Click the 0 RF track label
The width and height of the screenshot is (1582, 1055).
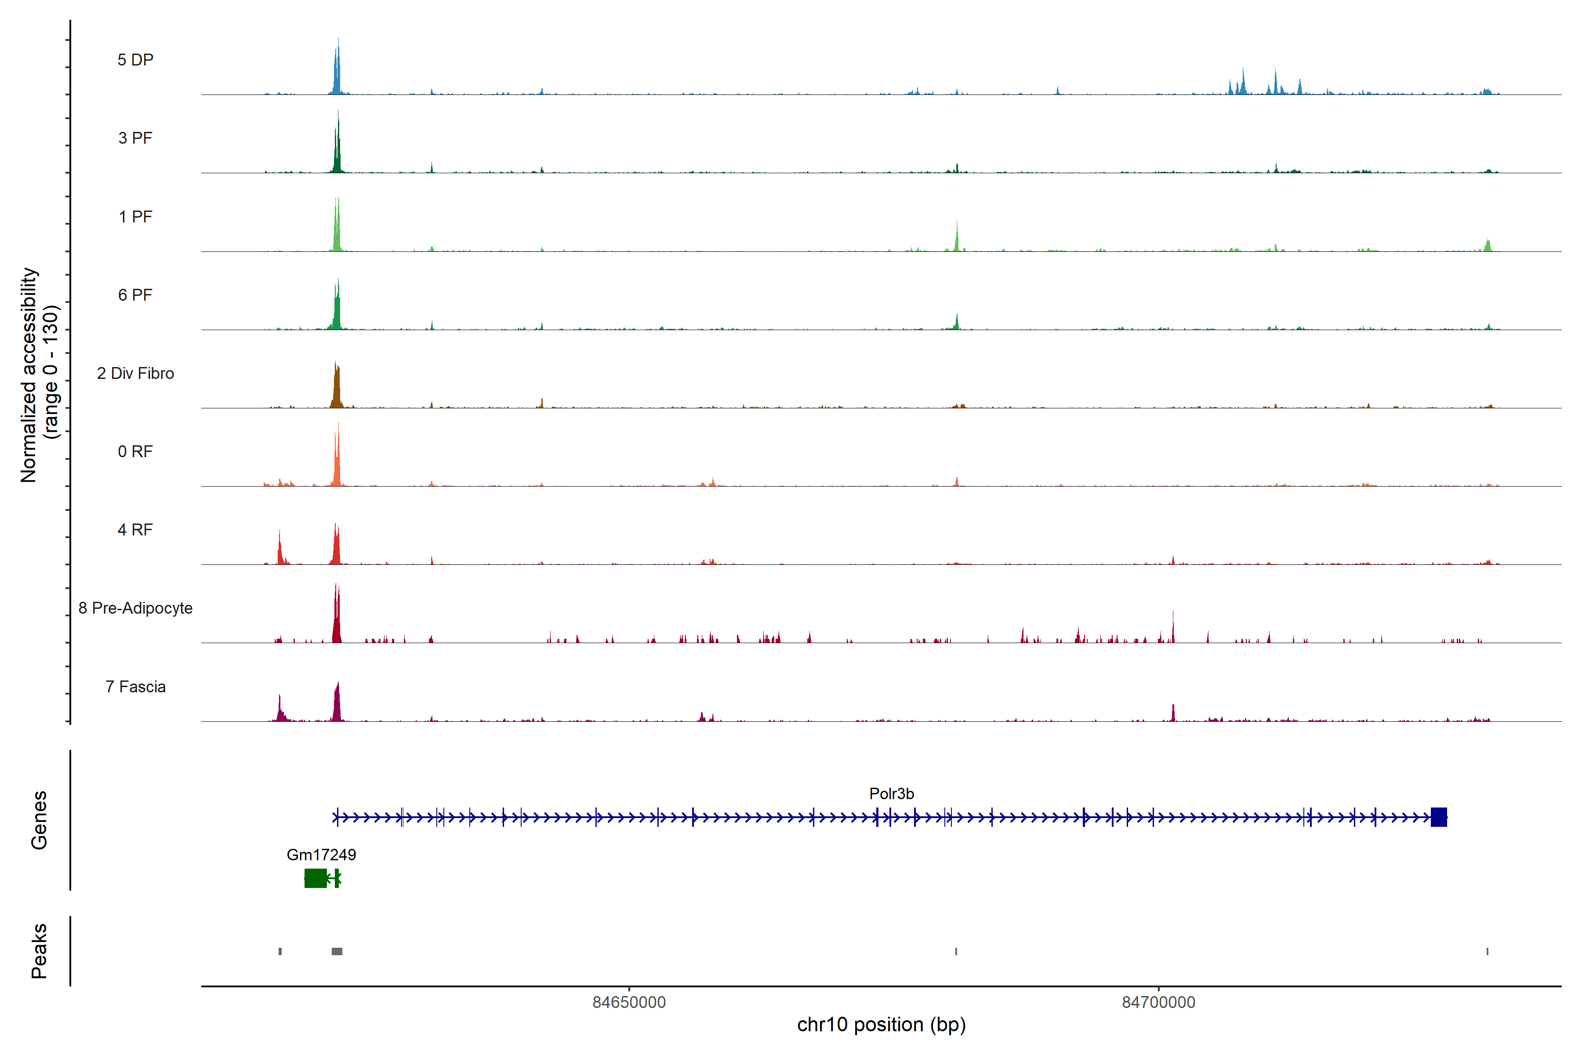coord(135,451)
